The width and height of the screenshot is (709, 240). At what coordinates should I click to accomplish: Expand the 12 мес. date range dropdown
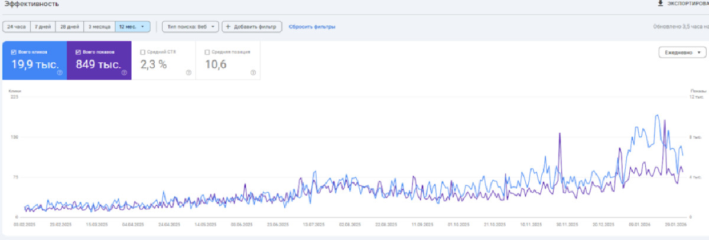point(132,27)
